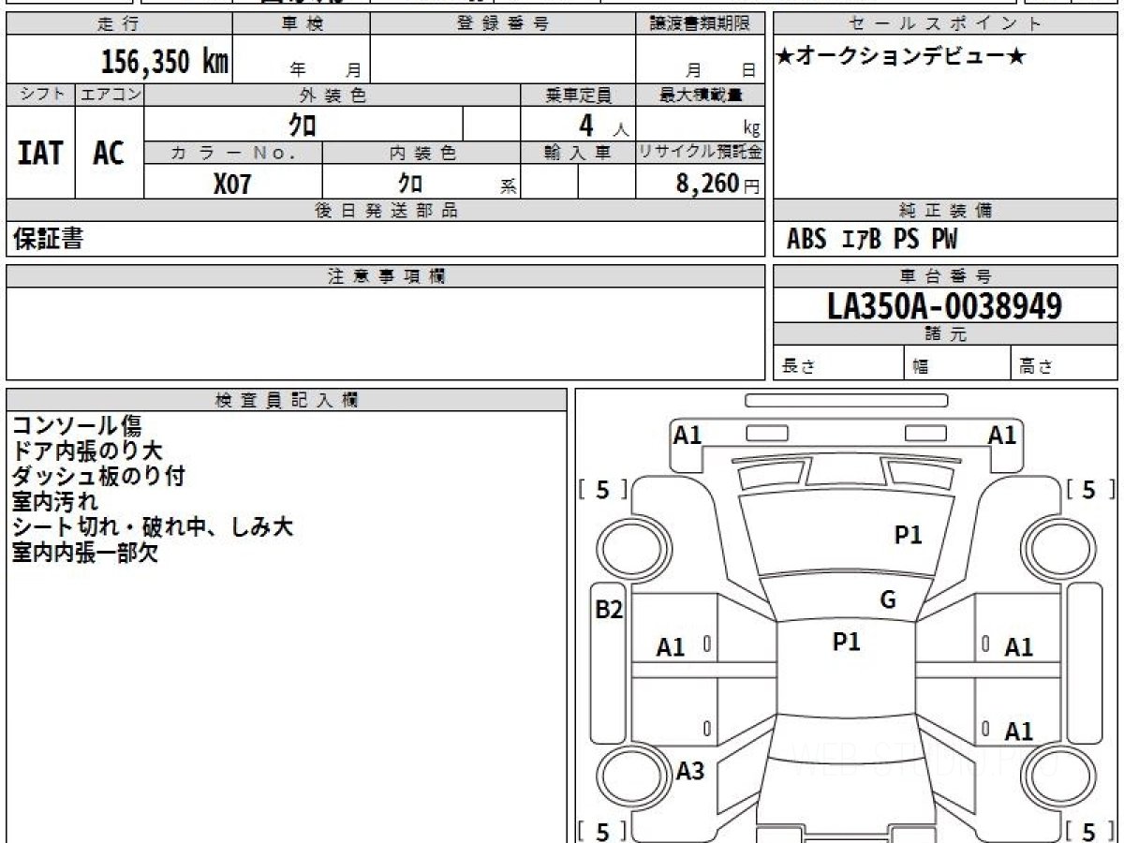Image resolution: width=1124 pixels, height=843 pixels.
Task: Select the P1 mark on the hood
Action: point(909,535)
